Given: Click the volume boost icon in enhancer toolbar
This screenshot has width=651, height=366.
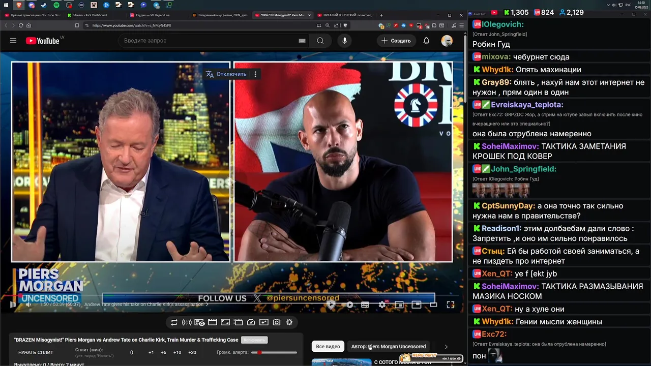Looking at the screenshot, I should click(187, 322).
